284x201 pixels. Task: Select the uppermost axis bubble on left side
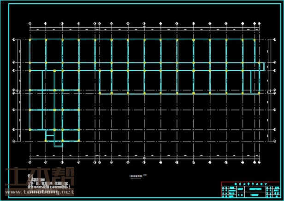[14, 40]
